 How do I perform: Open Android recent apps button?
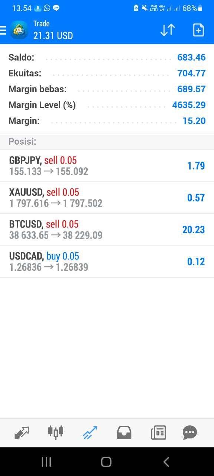[46, 462]
